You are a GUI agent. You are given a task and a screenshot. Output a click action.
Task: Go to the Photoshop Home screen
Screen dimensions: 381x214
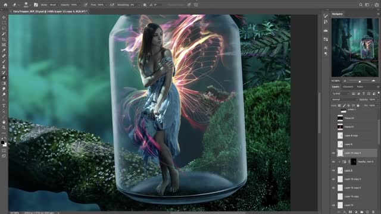[5, 5]
